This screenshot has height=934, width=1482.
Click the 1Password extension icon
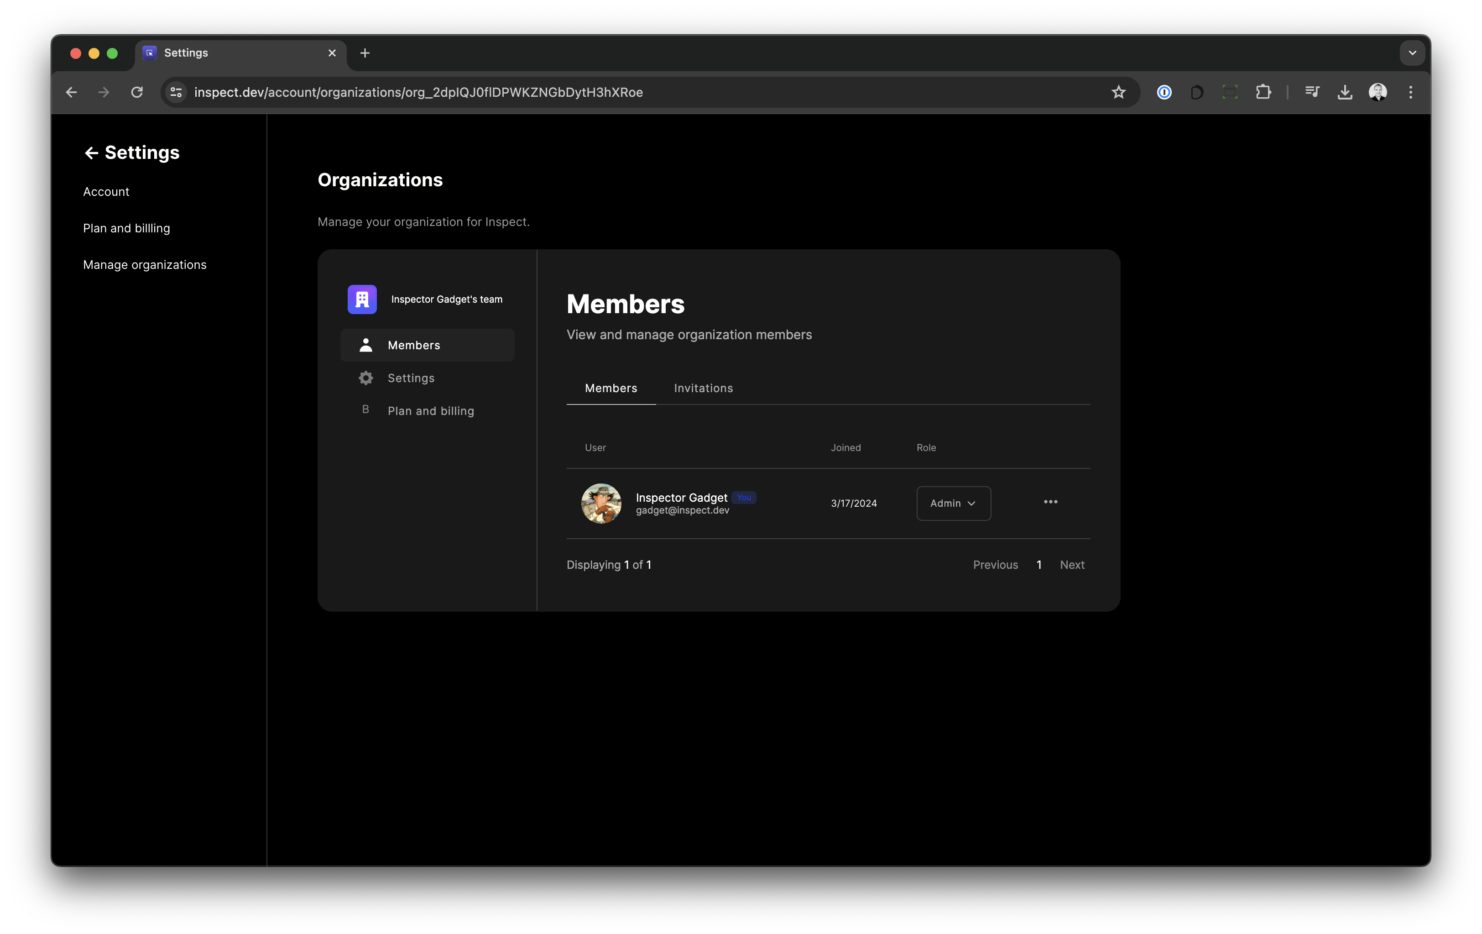(x=1164, y=92)
